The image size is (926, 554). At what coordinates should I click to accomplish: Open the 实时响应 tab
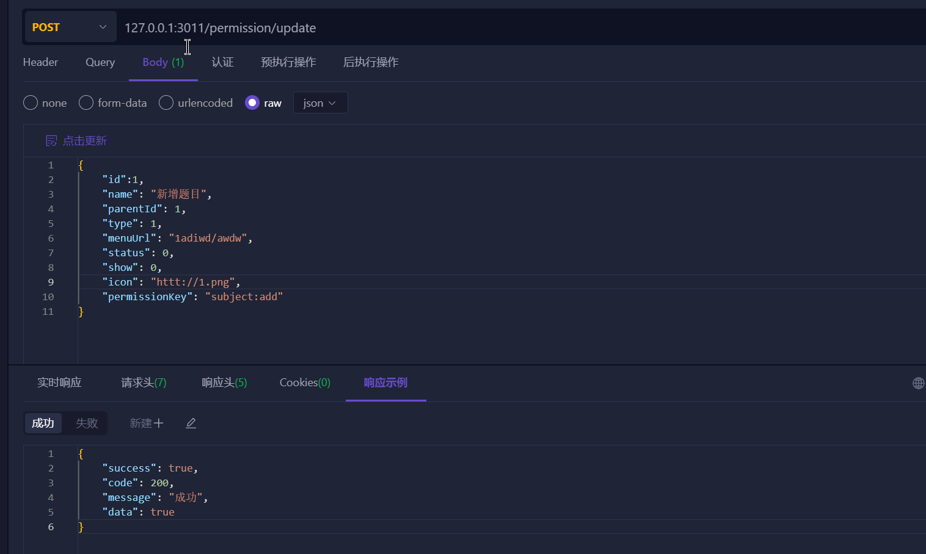coord(59,383)
